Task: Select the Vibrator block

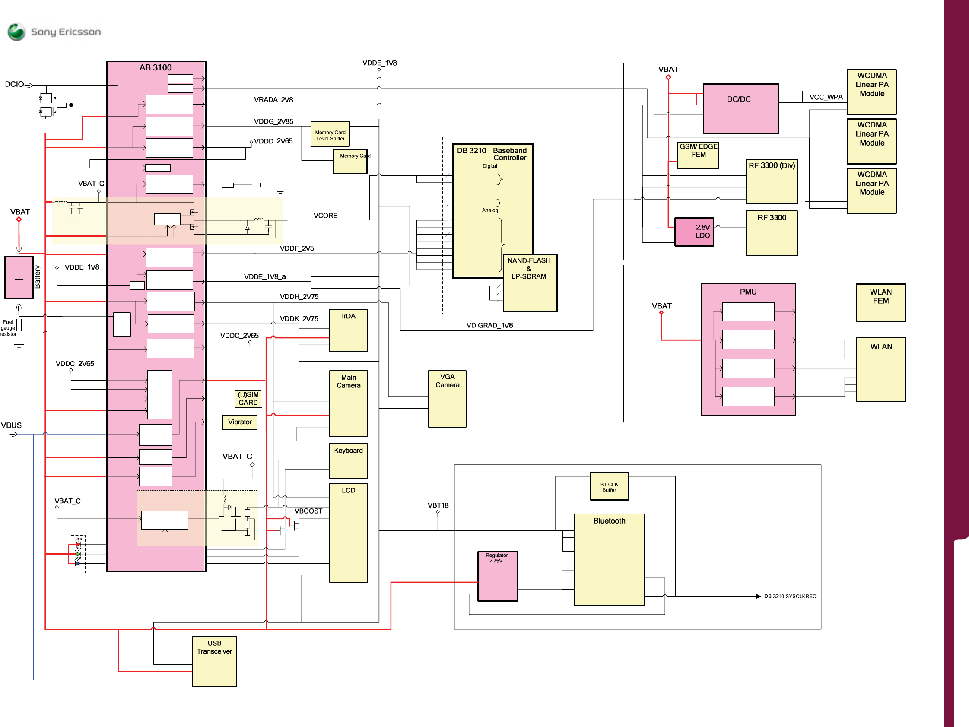Action: pyautogui.click(x=240, y=422)
